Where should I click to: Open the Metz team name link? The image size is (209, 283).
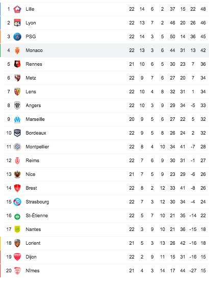pyautogui.click(x=31, y=78)
